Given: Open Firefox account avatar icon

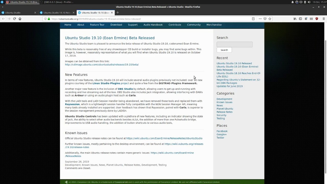Looking at the screenshot, I should pyautogui.click(x=306, y=19).
